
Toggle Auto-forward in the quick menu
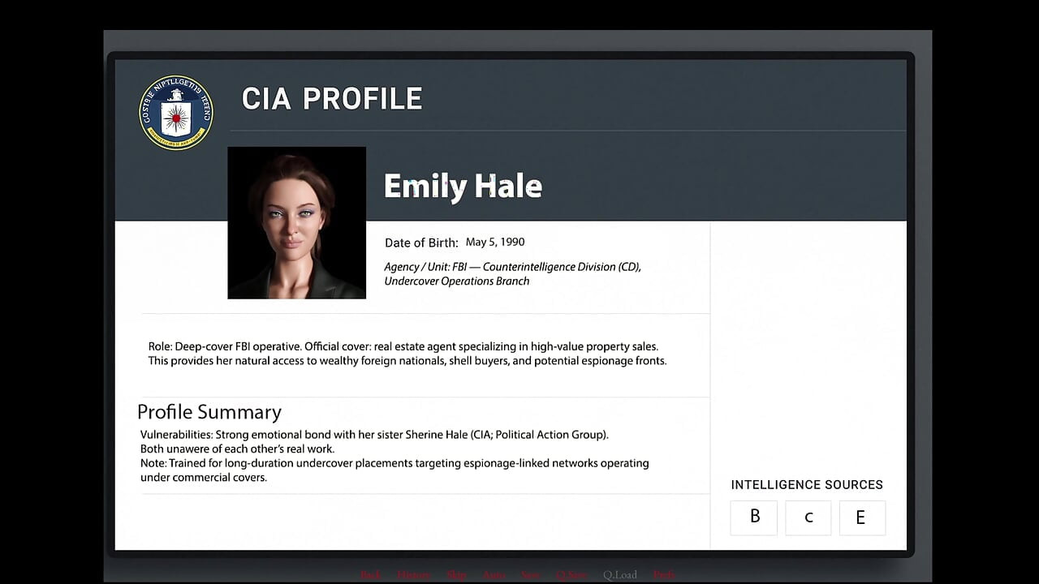[494, 574]
